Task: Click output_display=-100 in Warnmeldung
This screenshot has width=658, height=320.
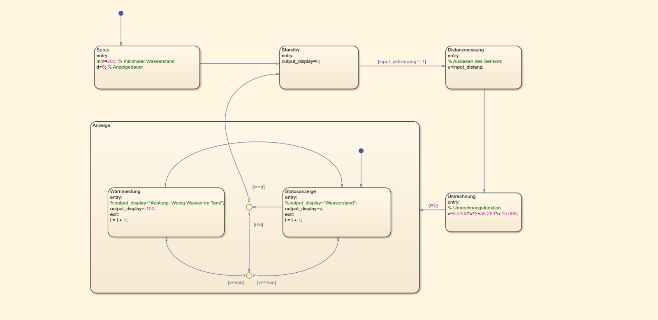Action: (132, 209)
